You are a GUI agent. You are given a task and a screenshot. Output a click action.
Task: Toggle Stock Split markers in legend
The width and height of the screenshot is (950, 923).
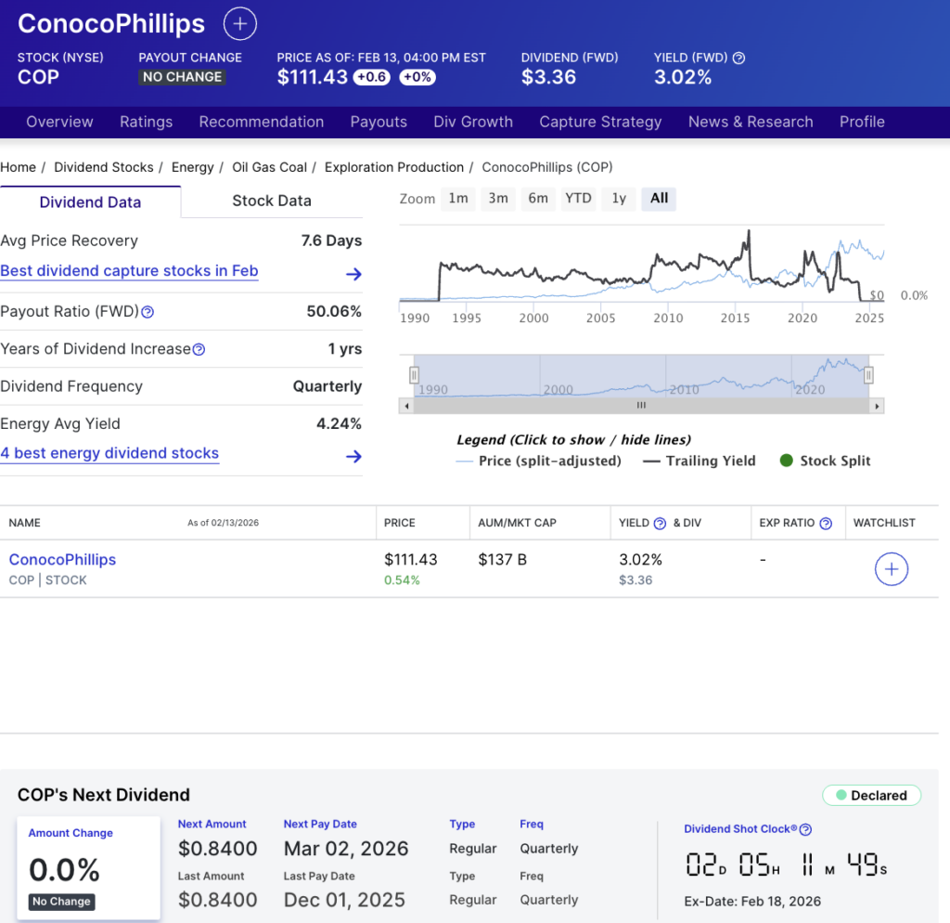pos(825,461)
